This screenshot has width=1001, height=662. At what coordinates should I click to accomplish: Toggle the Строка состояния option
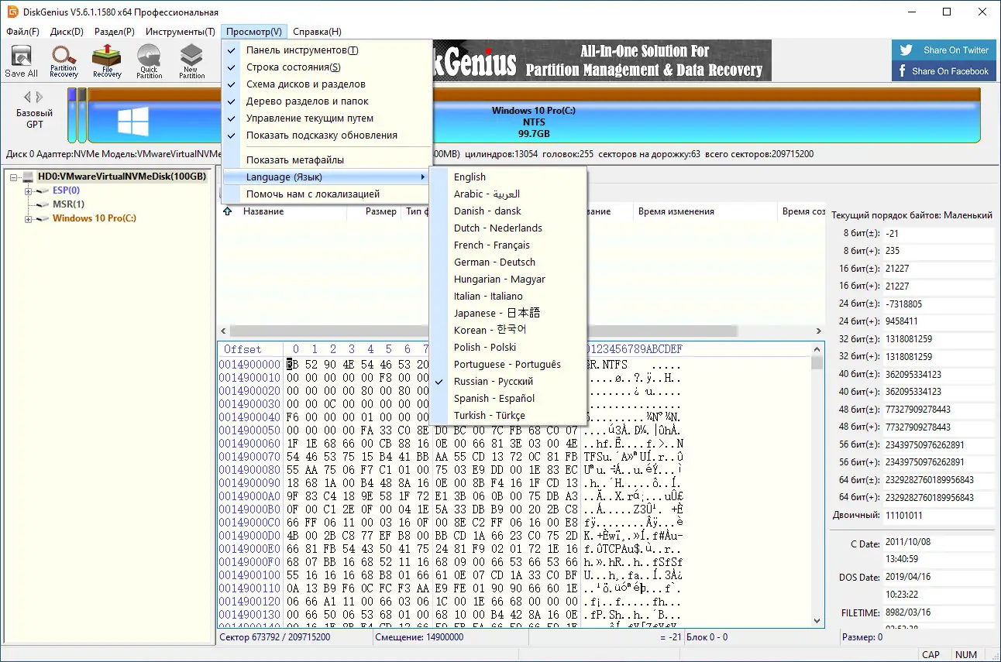[x=326, y=67]
